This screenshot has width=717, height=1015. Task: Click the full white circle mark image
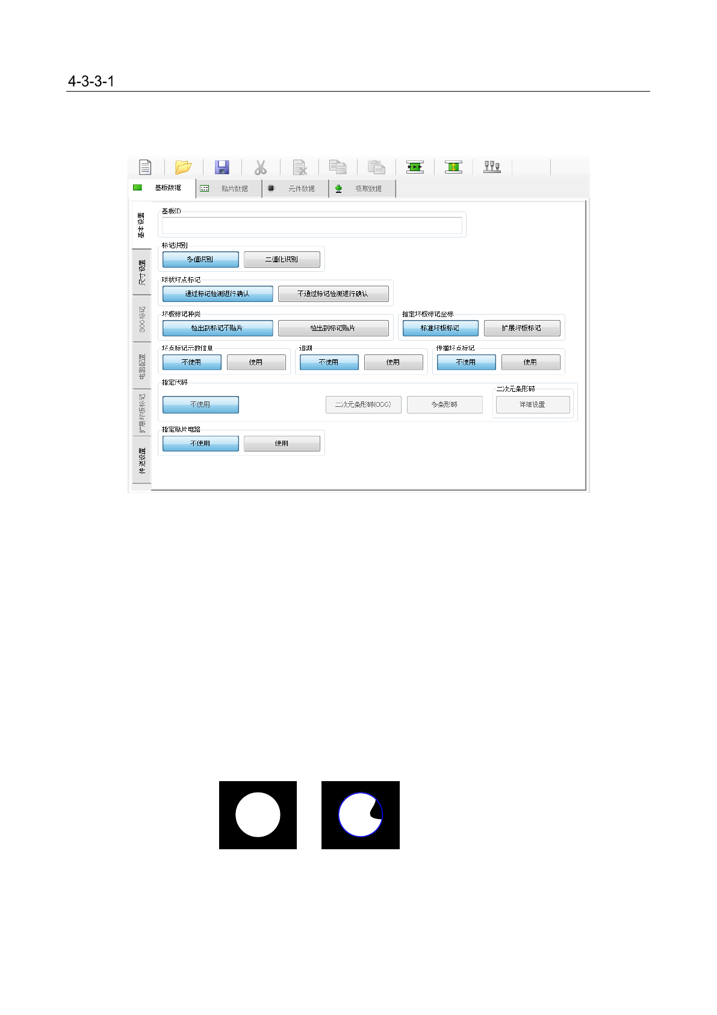point(258,815)
